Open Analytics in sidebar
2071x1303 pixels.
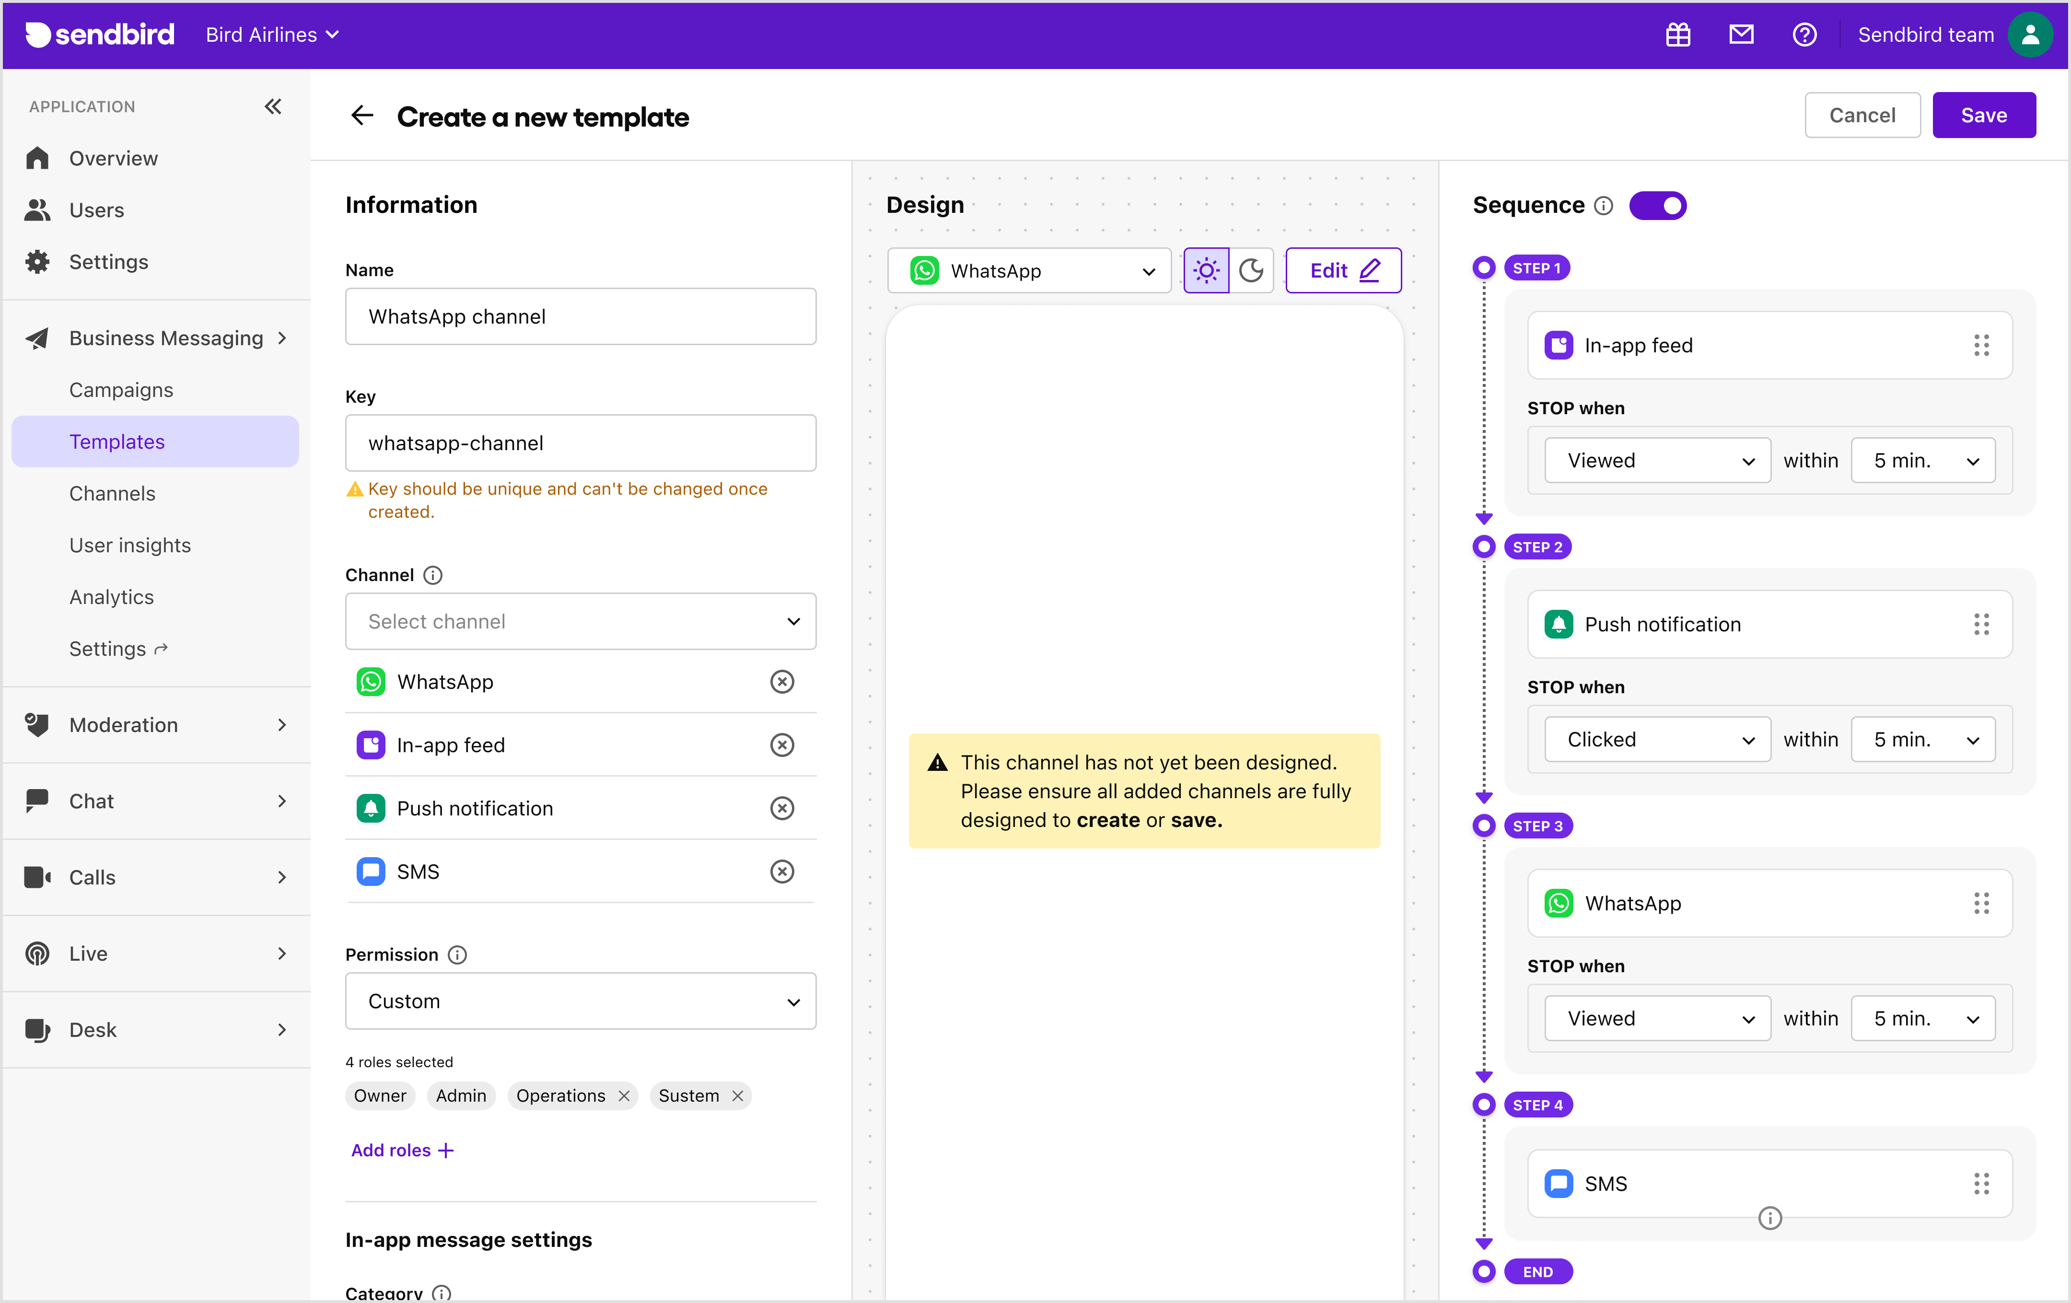click(112, 597)
